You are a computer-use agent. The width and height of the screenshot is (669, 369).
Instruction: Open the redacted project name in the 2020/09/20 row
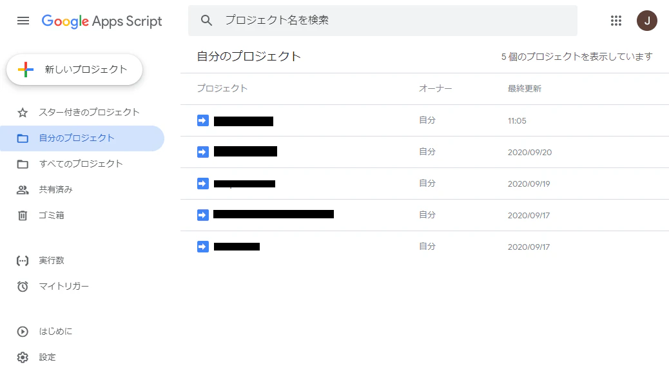pyautogui.click(x=246, y=151)
